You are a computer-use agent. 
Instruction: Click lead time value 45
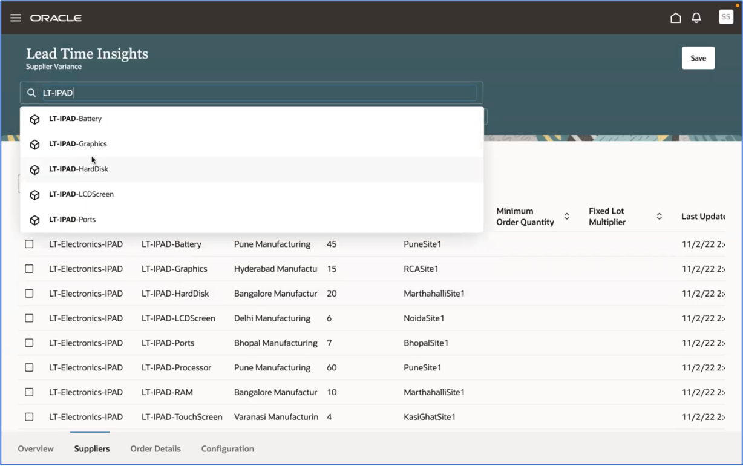[332, 244]
